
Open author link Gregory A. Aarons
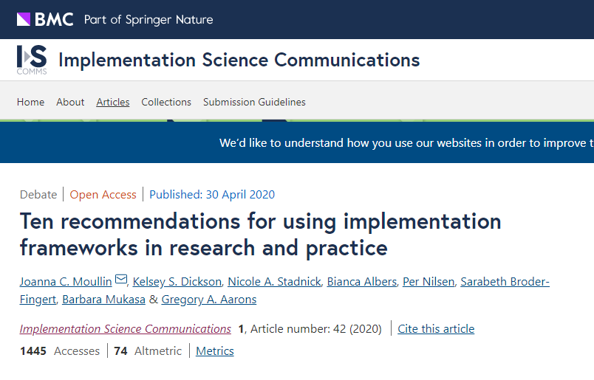click(209, 300)
